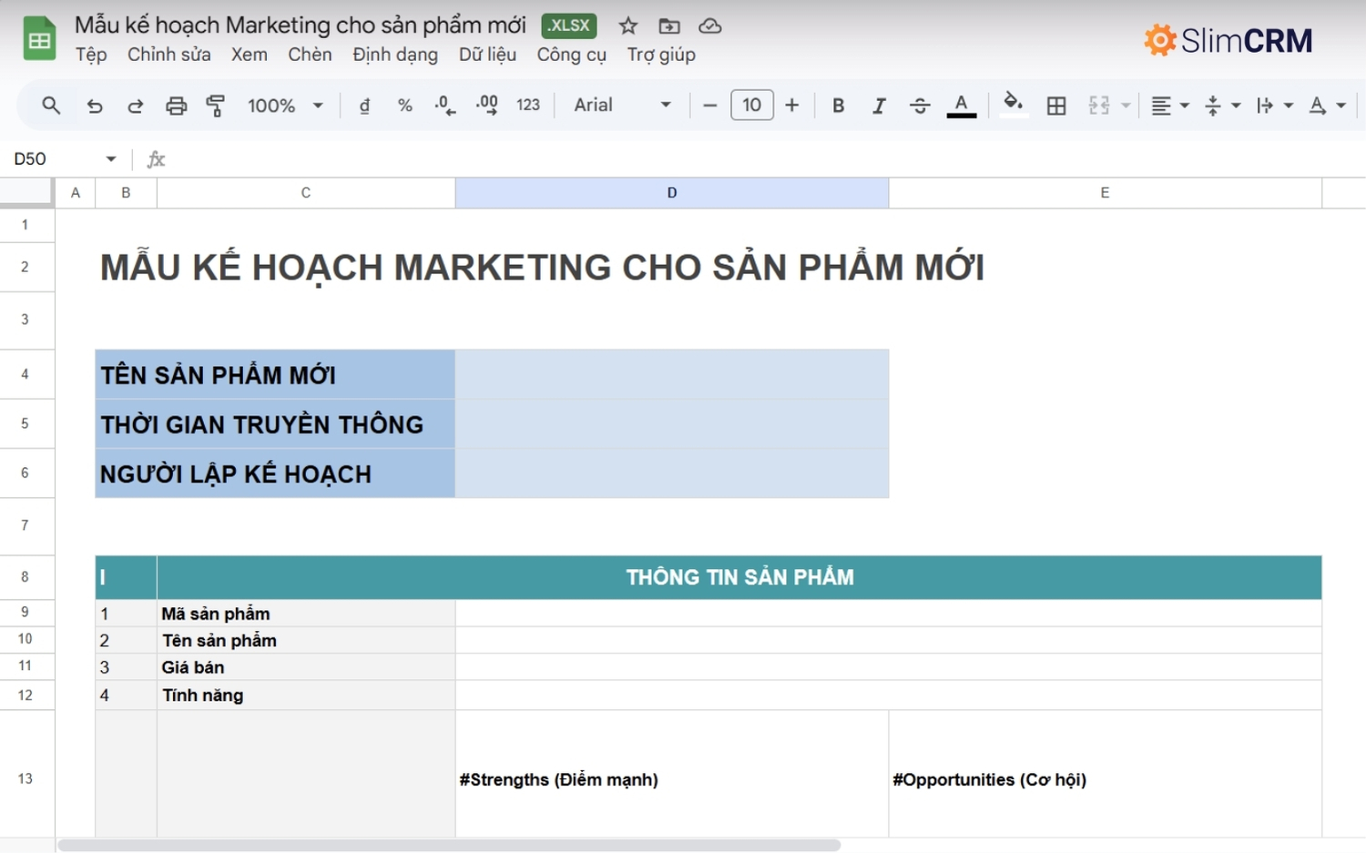1366x853 pixels.
Task: Select the THÔNG TIN SẢN PHẨM header cell
Action: click(739, 577)
